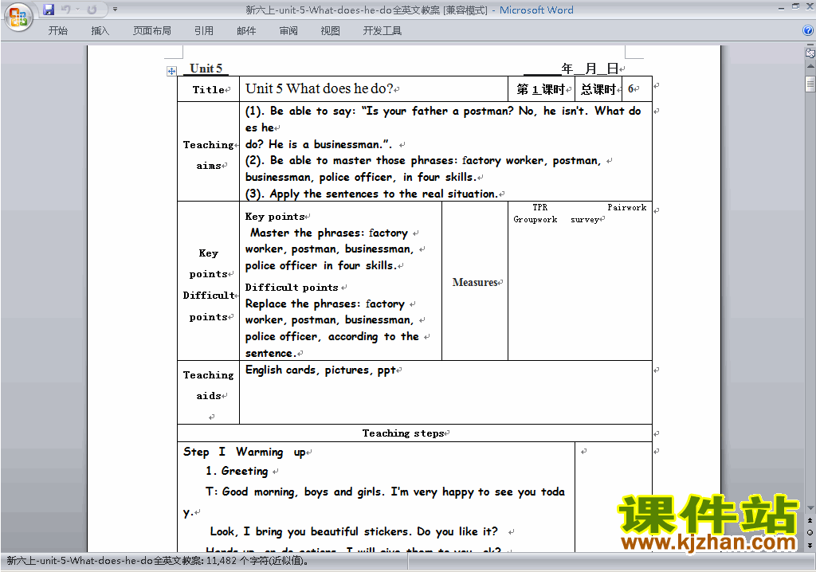Viewport: 816px width, 572px height.
Task: Restore down the Word window
Action: pos(795,6)
